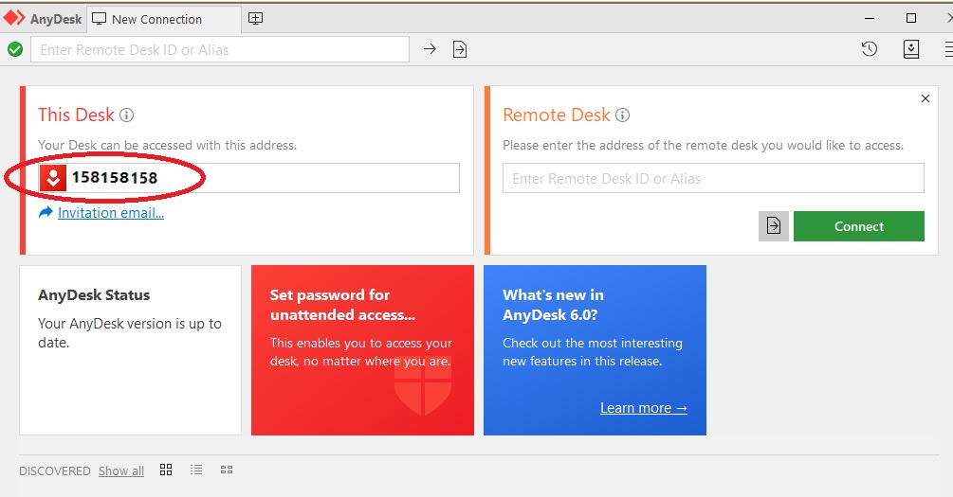Click file transfer button left of Connect

(774, 226)
